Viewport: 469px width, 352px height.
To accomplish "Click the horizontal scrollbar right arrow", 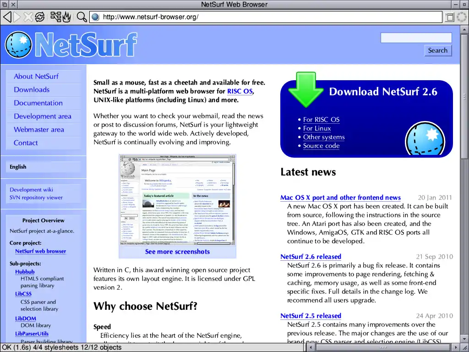I will point(456,347).
